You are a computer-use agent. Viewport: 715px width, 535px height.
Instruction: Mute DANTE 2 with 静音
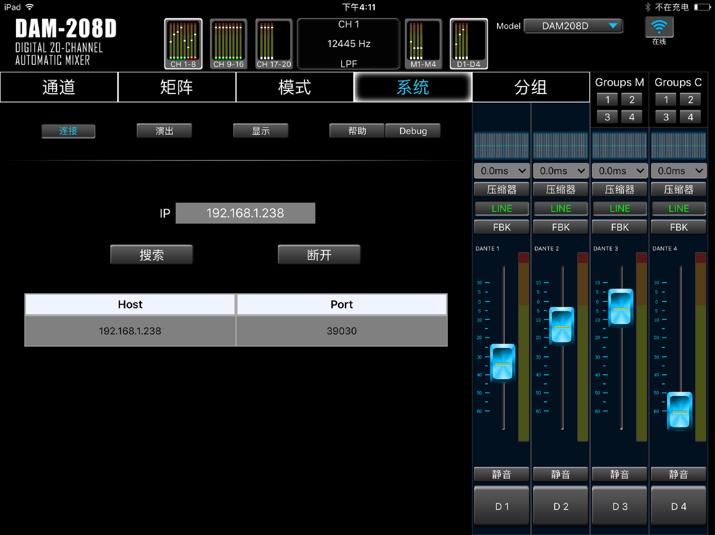click(561, 474)
